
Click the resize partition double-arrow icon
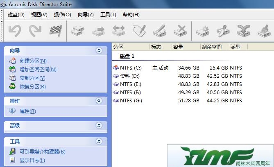click(119, 31)
